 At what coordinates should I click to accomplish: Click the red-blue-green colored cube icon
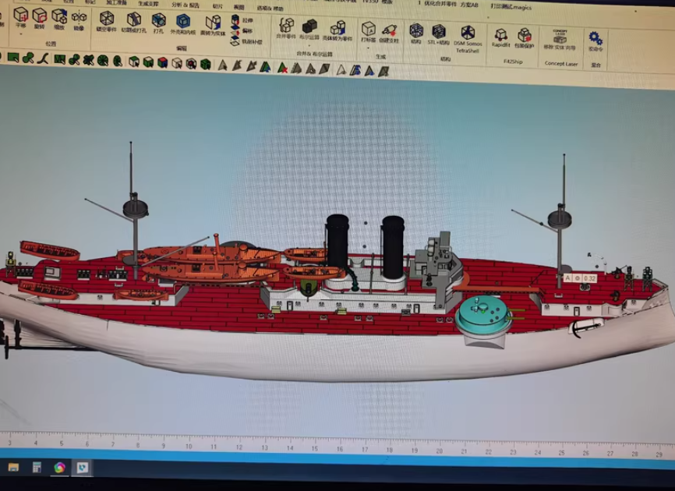(x=162, y=62)
